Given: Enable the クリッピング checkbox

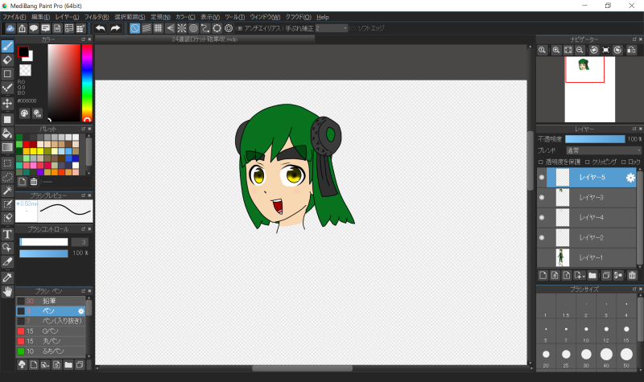Looking at the screenshot, I should [x=588, y=162].
